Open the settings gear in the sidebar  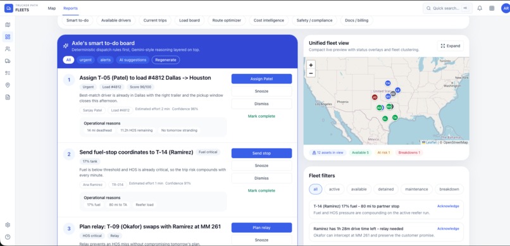click(8, 225)
